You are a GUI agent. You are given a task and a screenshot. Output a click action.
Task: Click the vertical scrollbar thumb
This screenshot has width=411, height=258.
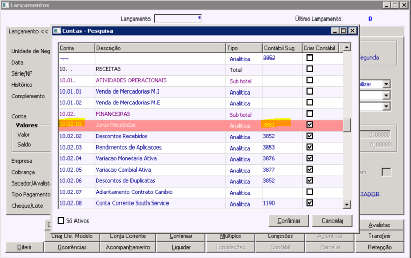(347, 125)
